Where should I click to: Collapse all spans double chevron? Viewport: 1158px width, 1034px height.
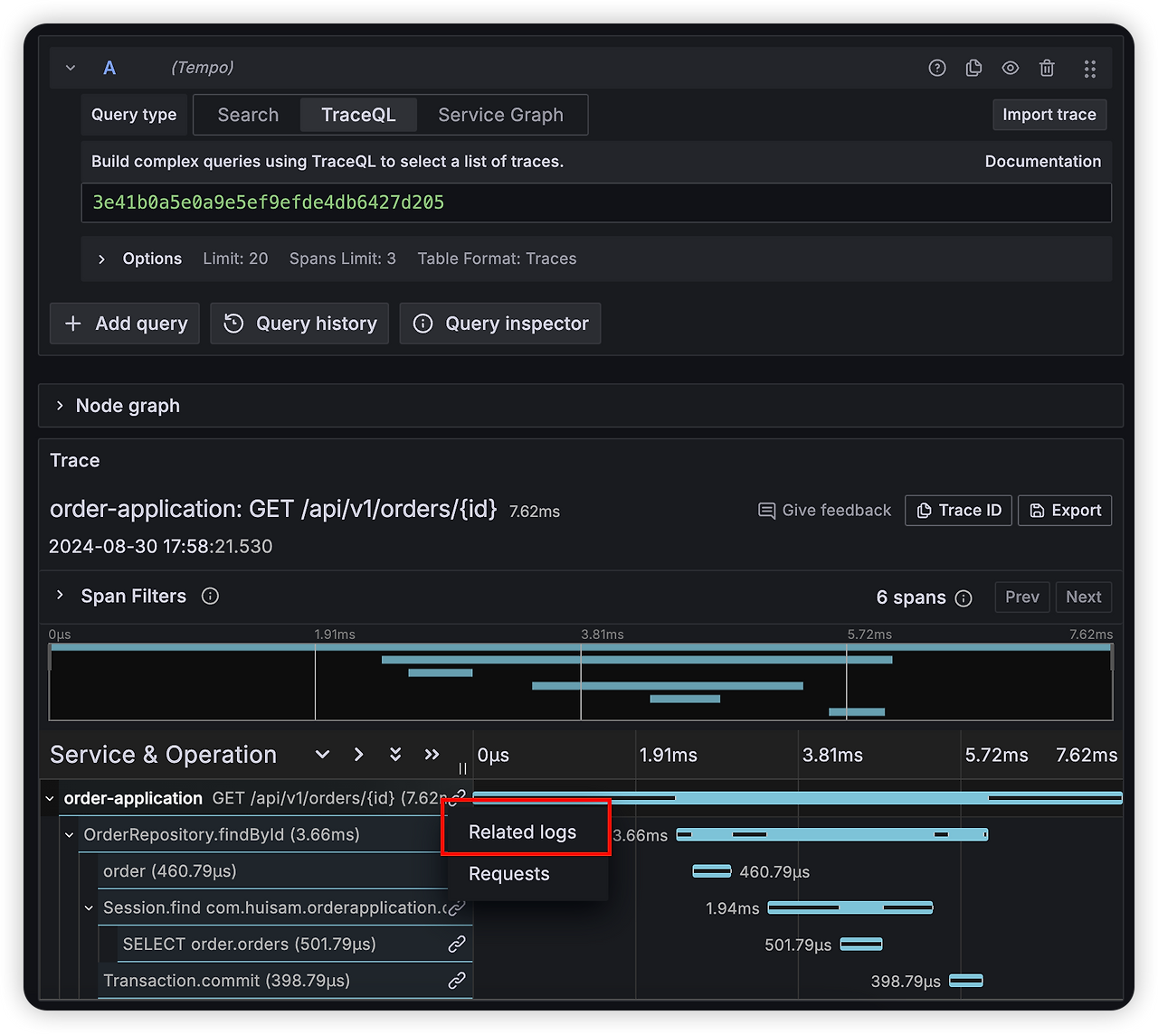coord(395,755)
